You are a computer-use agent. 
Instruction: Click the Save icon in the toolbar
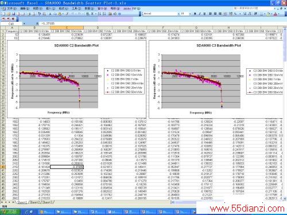pyautogui.click(x=14, y=14)
